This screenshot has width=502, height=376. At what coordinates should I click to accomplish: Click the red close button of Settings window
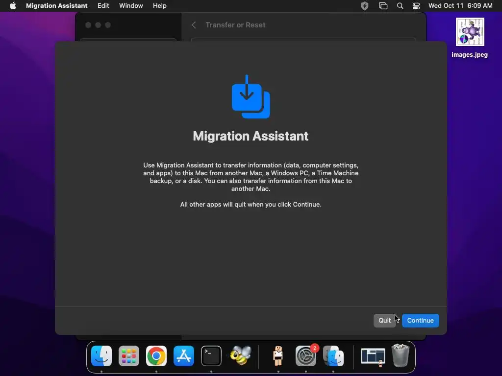[x=88, y=25]
